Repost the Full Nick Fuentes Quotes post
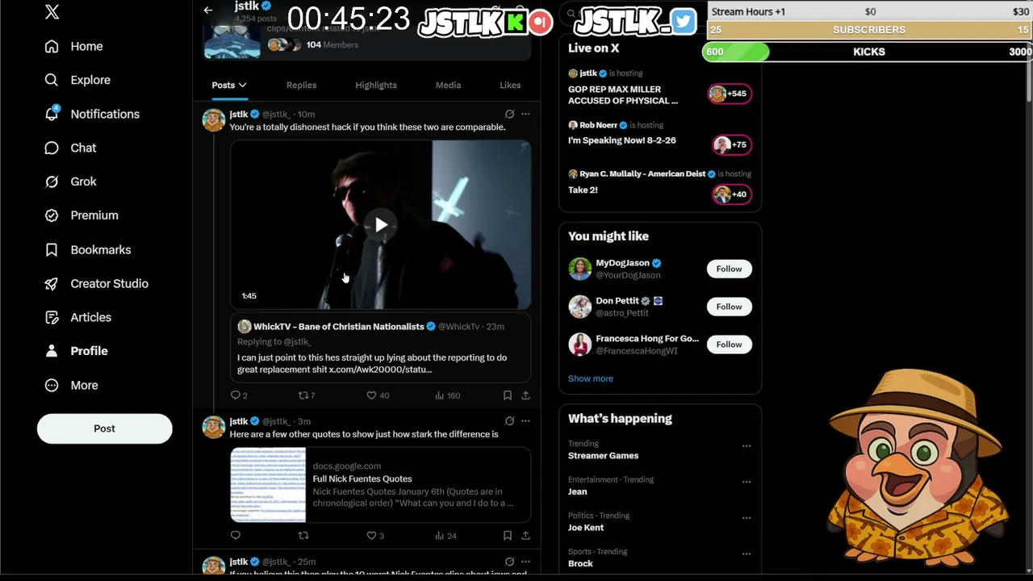This screenshot has height=581, width=1033. tap(303, 535)
